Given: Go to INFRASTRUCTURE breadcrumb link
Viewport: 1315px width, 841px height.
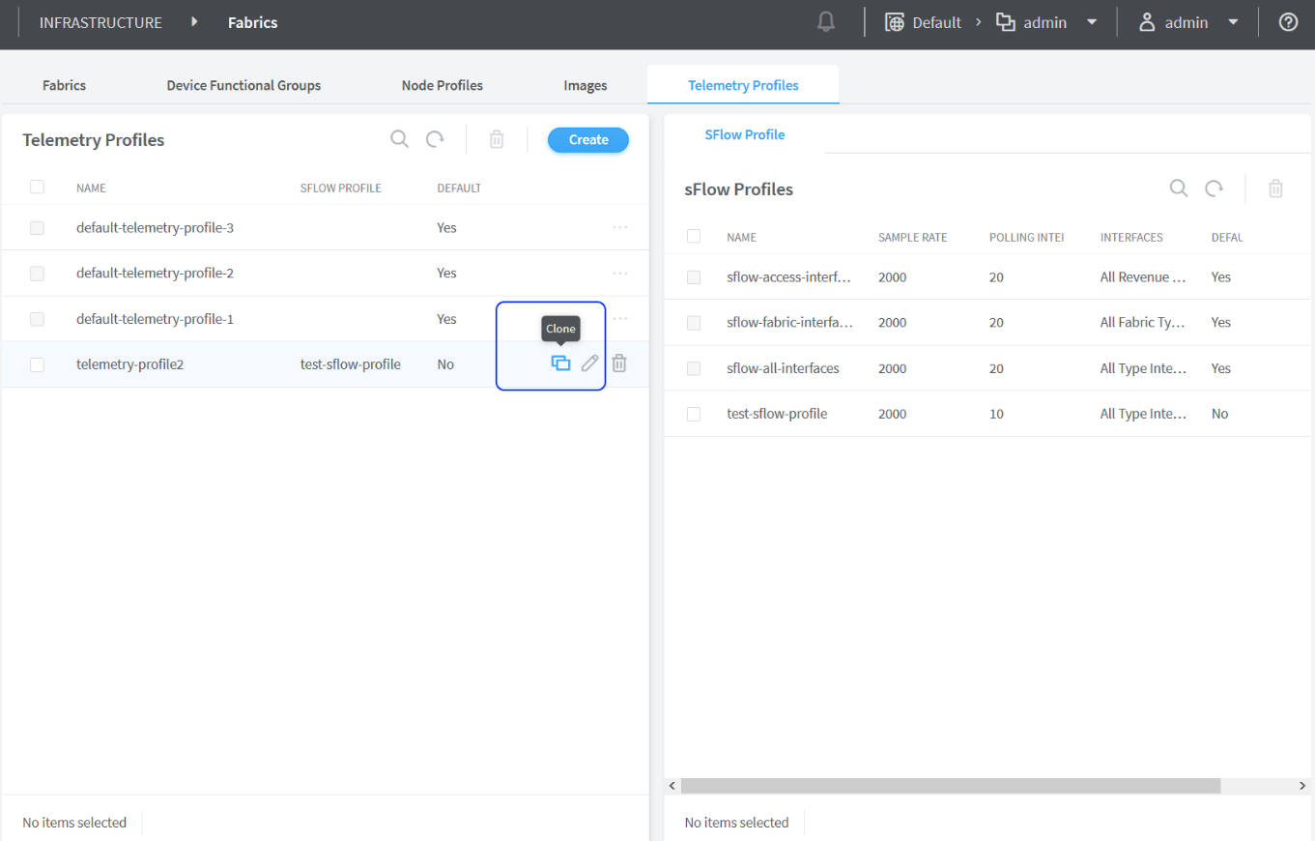Looking at the screenshot, I should [100, 22].
